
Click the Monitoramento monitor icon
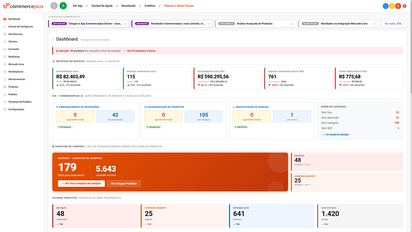5,79
